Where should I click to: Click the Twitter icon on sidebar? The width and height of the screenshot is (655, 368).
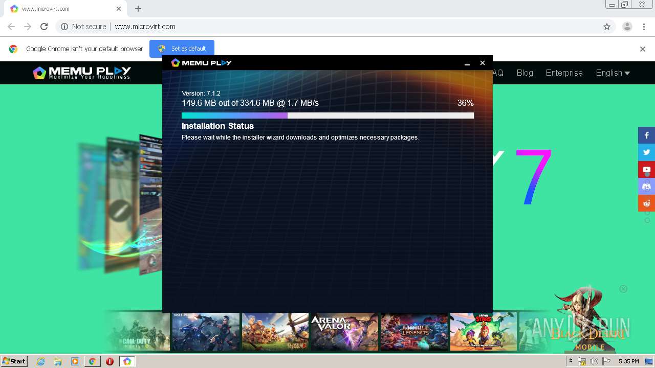pos(646,152)
